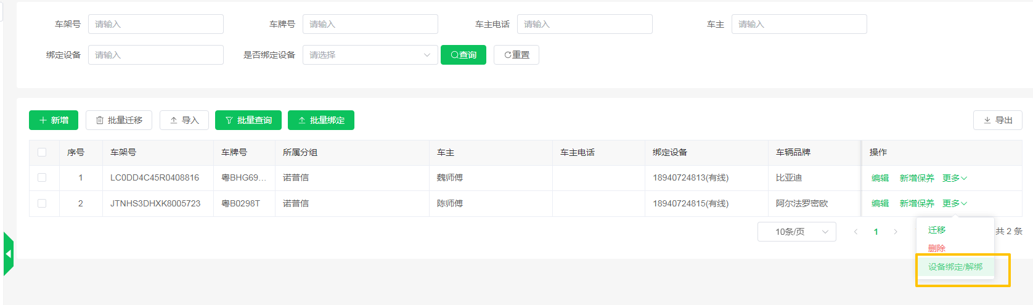The image size is (1033, 305).
Task: Click the 批量绑定 batch bind button
Action: [x=321, y=120]
